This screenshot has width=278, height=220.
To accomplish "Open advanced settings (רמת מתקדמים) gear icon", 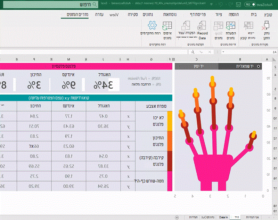I will coord(152,25).
